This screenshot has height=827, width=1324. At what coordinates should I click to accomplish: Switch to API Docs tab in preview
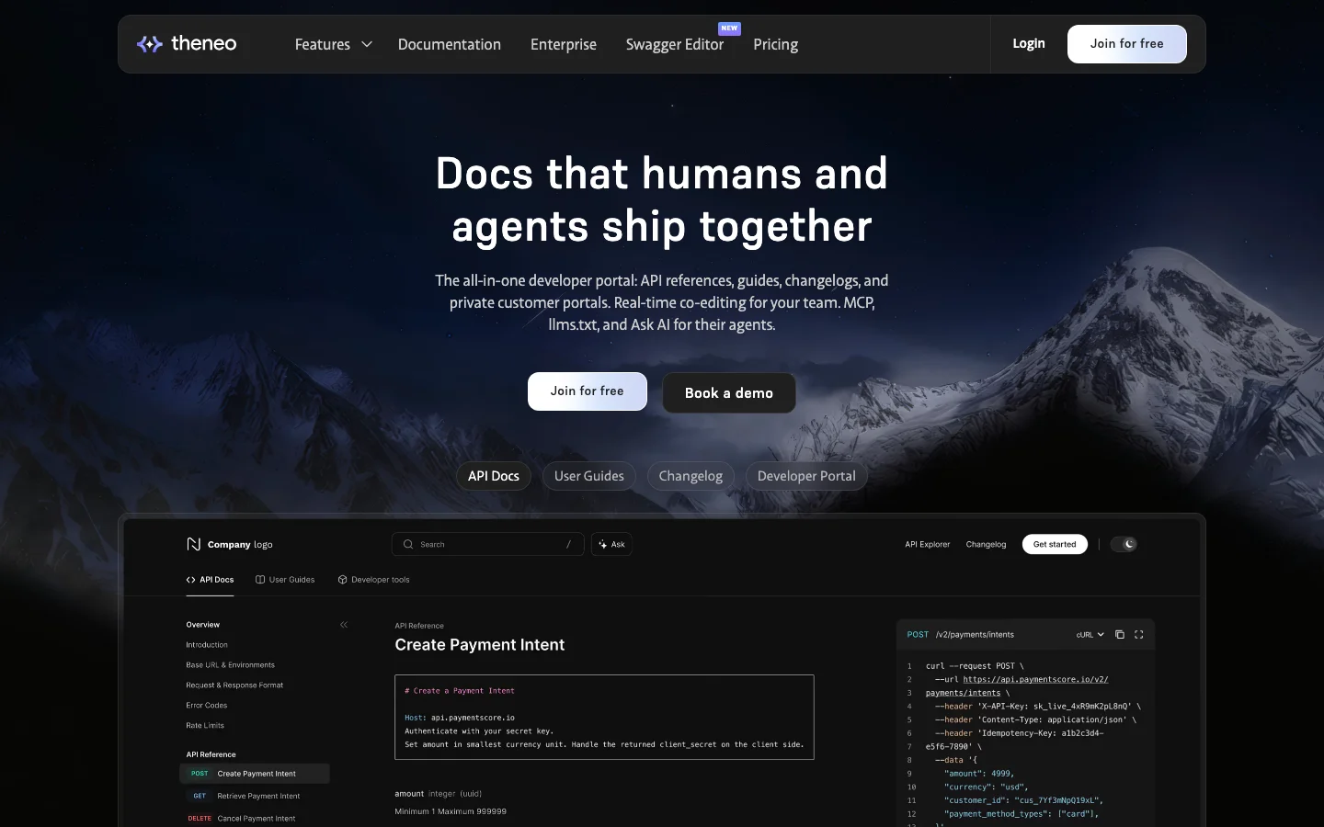[x=210, y=580]
